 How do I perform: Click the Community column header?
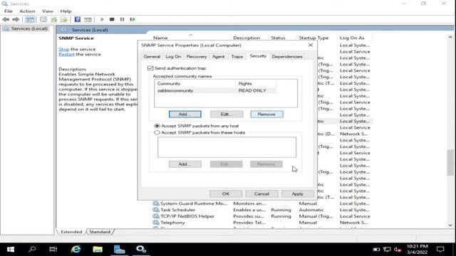195,84
